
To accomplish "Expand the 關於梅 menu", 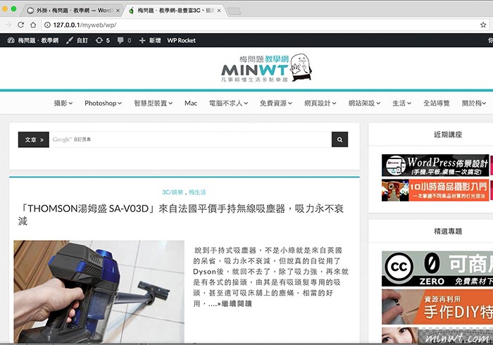I will click(x=474, y=103).
